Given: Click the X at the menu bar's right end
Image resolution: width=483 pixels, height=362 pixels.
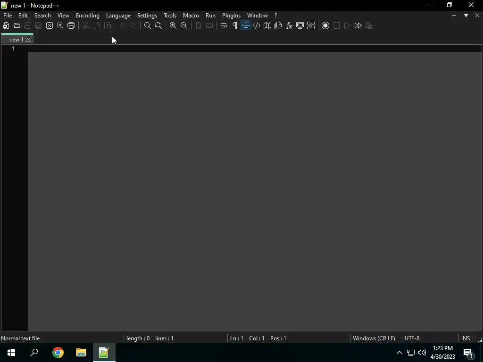Looking at the screenshot, I should tap(477, 16).
